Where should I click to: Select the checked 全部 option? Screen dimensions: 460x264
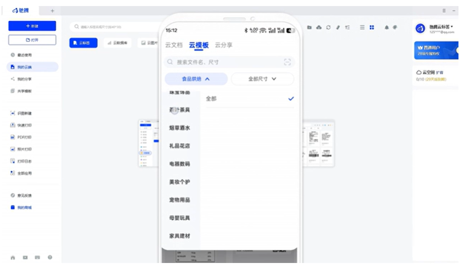point(249,98)
